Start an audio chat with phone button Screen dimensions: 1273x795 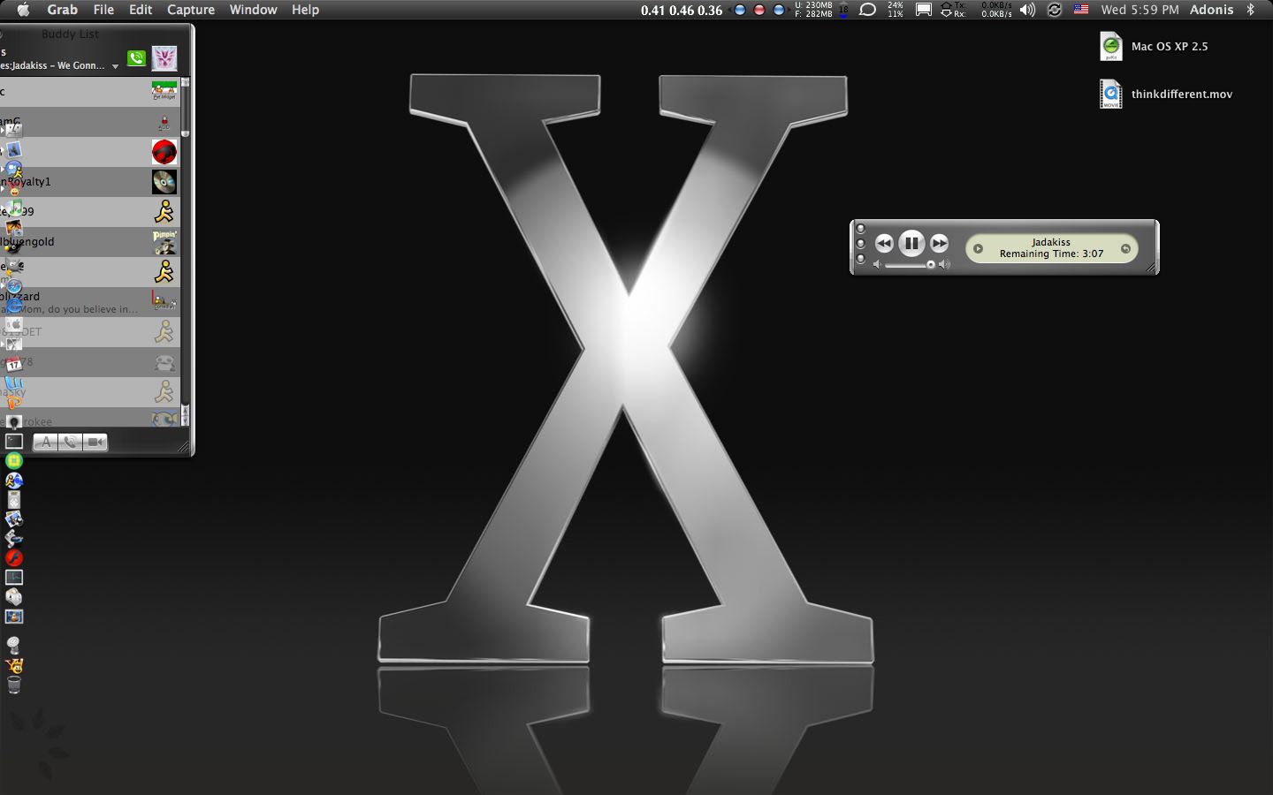coord(71,442)
